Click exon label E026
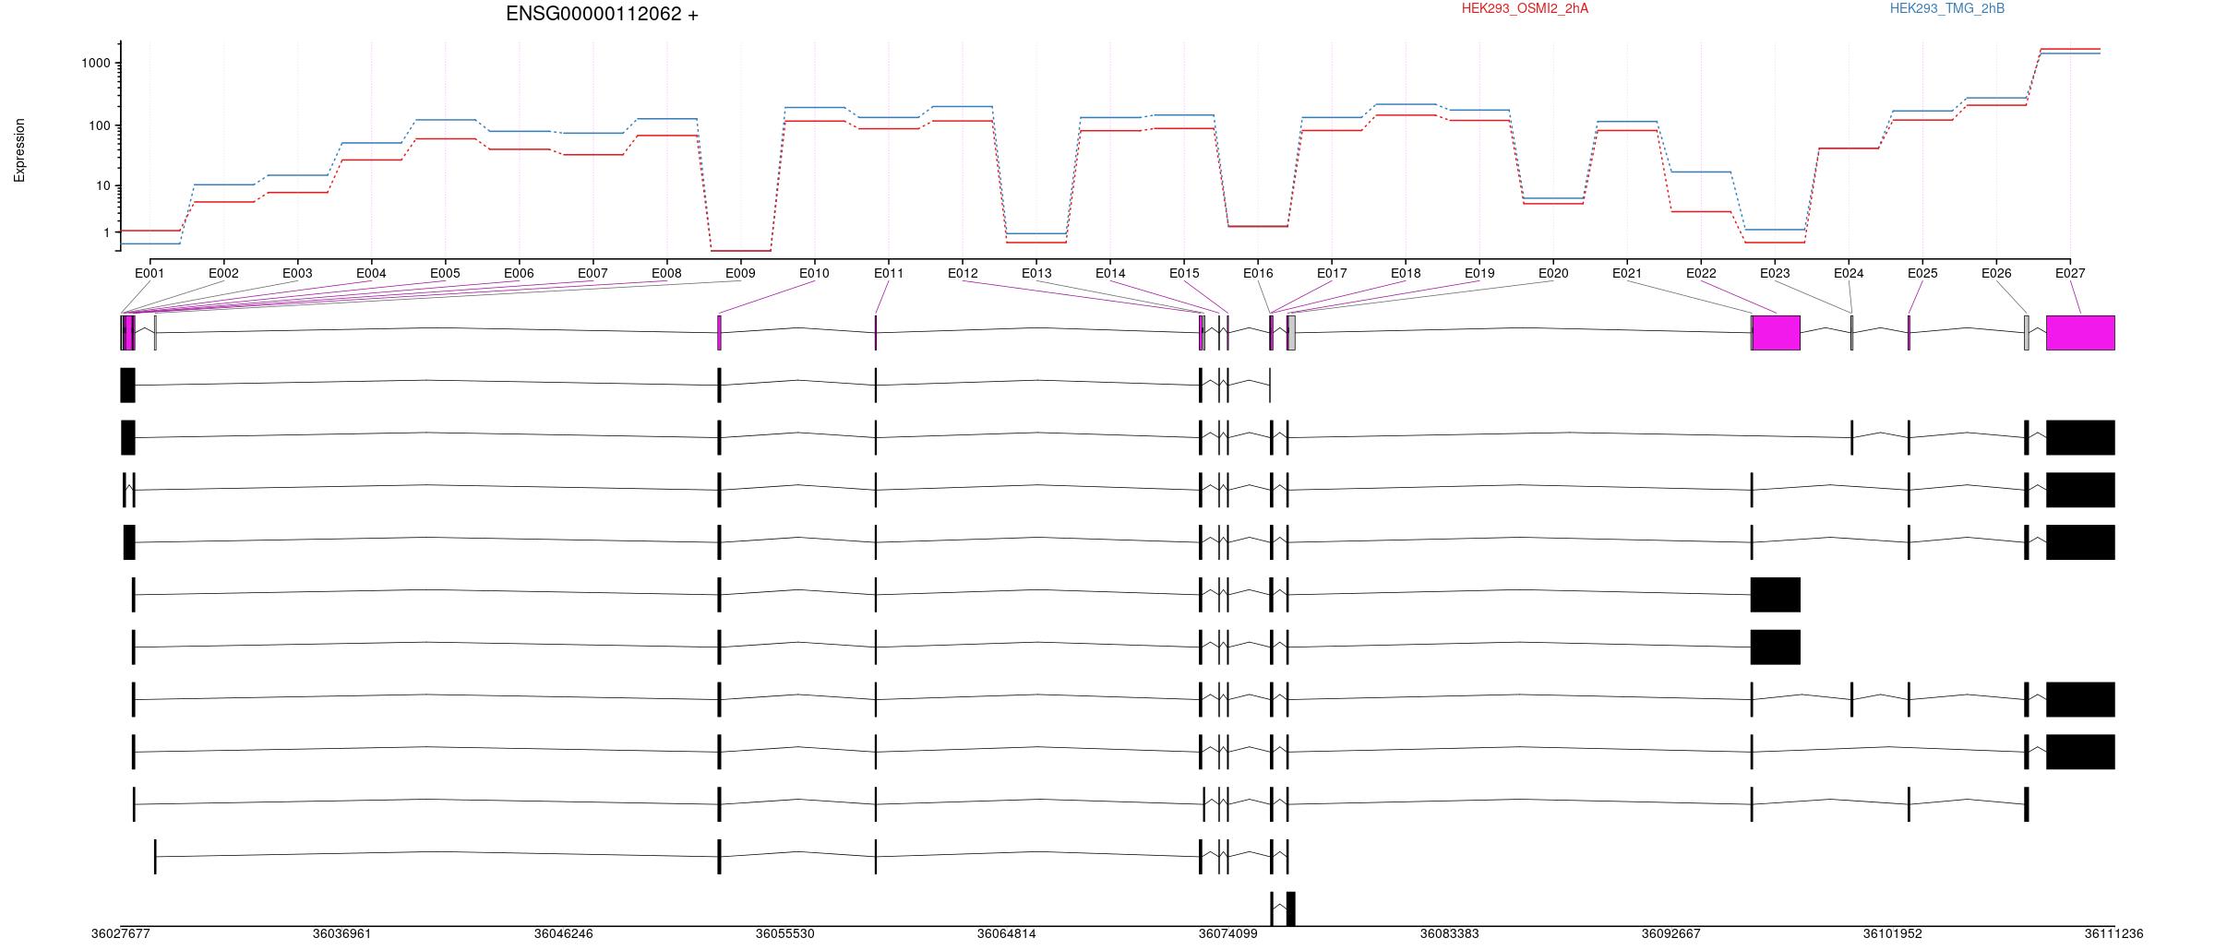2215x950 pixels. pos(1996,273)
